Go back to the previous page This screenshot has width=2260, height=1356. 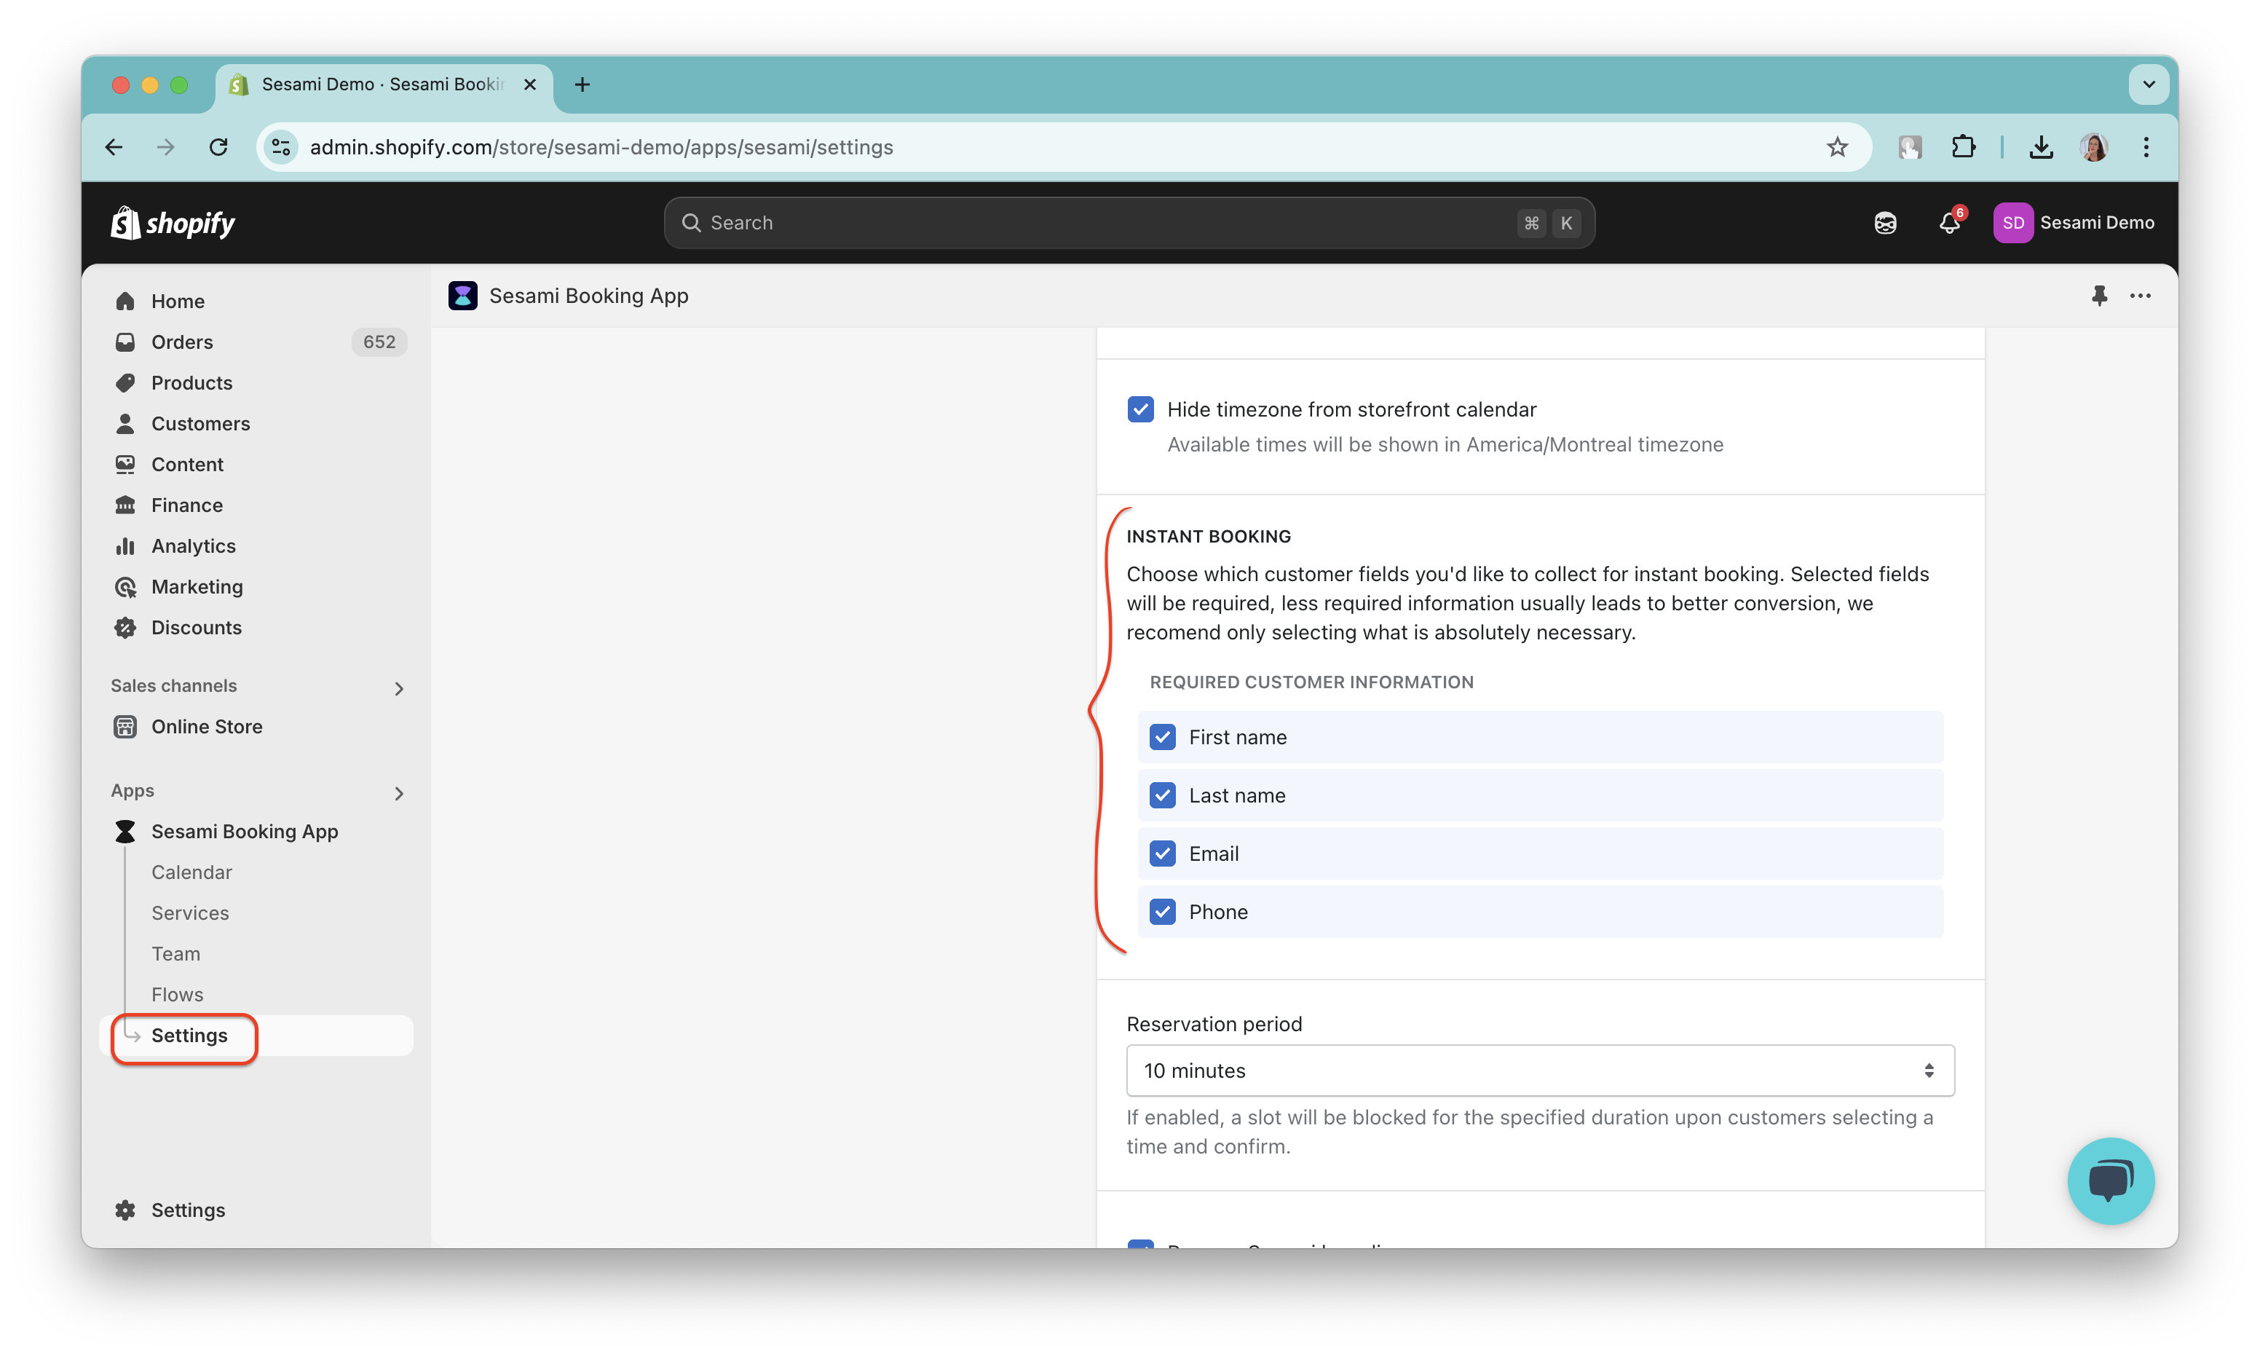(114, 147)
